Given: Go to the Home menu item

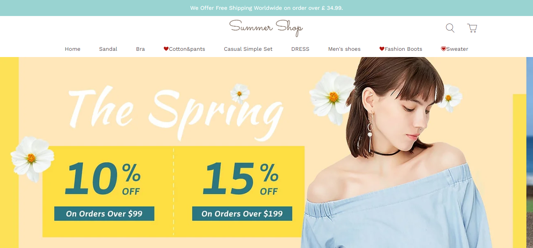Looking at the screenshot, I should (73, 49).
